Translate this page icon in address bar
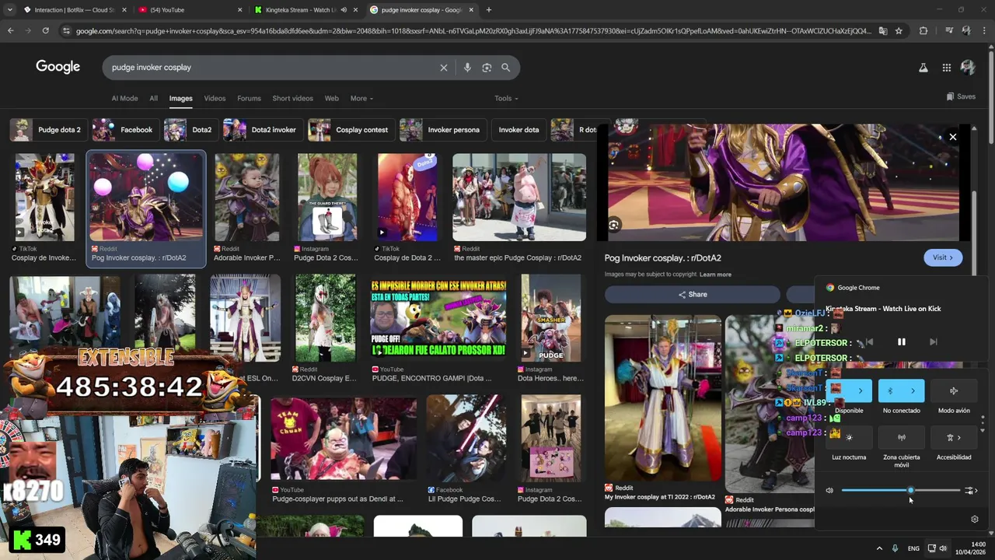Screen dimensions: 995x560 pyautogui.click(x=883, y=31)
